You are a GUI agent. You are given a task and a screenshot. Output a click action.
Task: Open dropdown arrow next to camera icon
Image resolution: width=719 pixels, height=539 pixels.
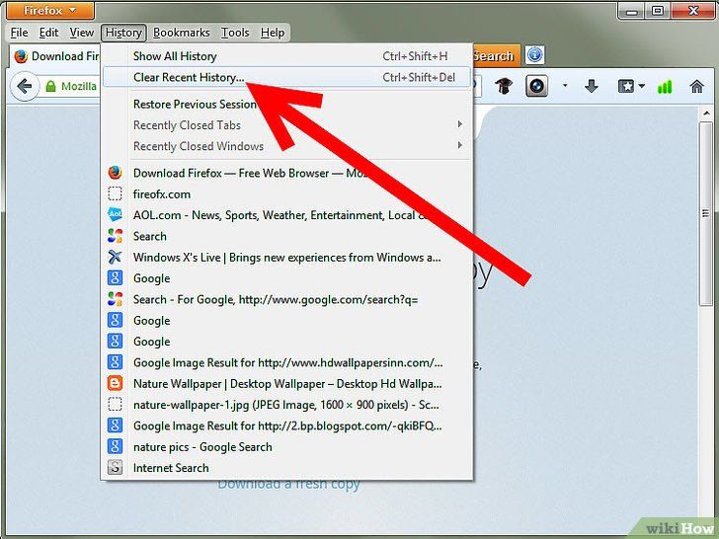pyautogui.click(x=565, y=85)
